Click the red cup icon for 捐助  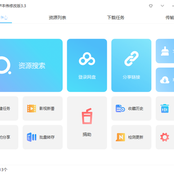coord(87,116)
